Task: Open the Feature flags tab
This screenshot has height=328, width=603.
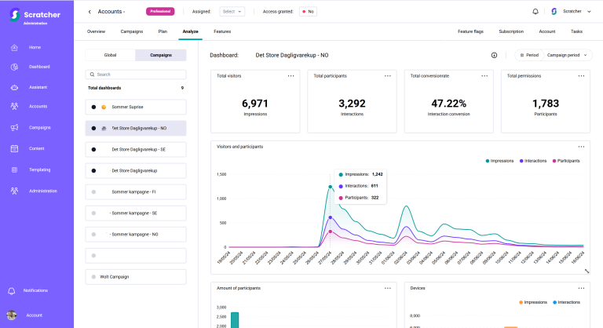Action: point(470,31)
